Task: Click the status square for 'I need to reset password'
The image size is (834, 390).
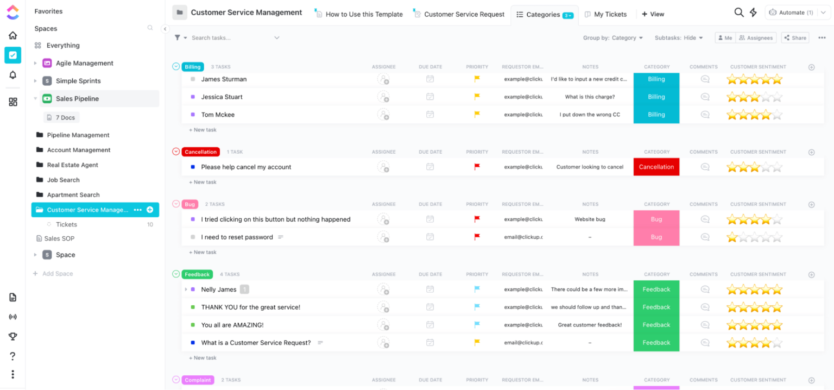Action: pyautogui.click(x=194, y=237)
